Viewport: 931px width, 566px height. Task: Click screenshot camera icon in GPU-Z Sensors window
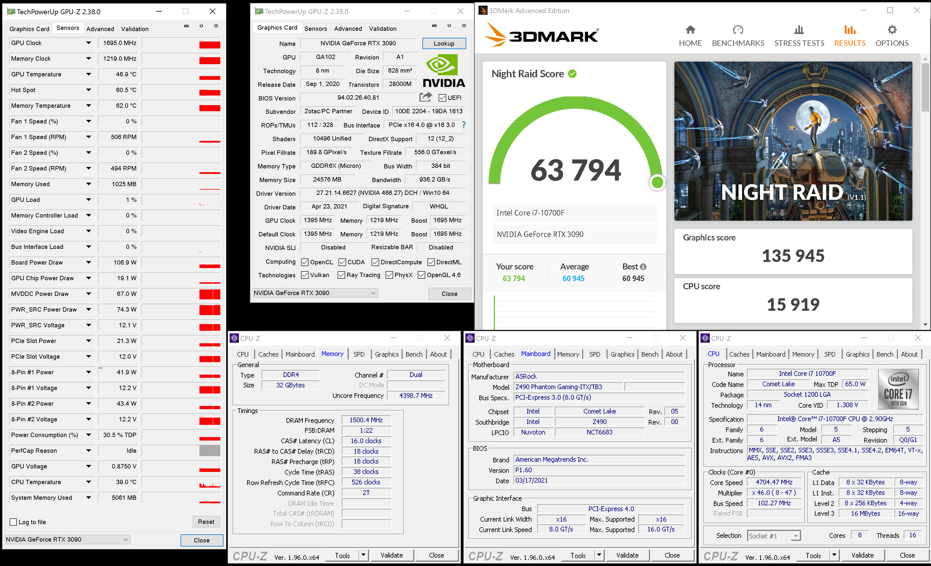[186, 26]
